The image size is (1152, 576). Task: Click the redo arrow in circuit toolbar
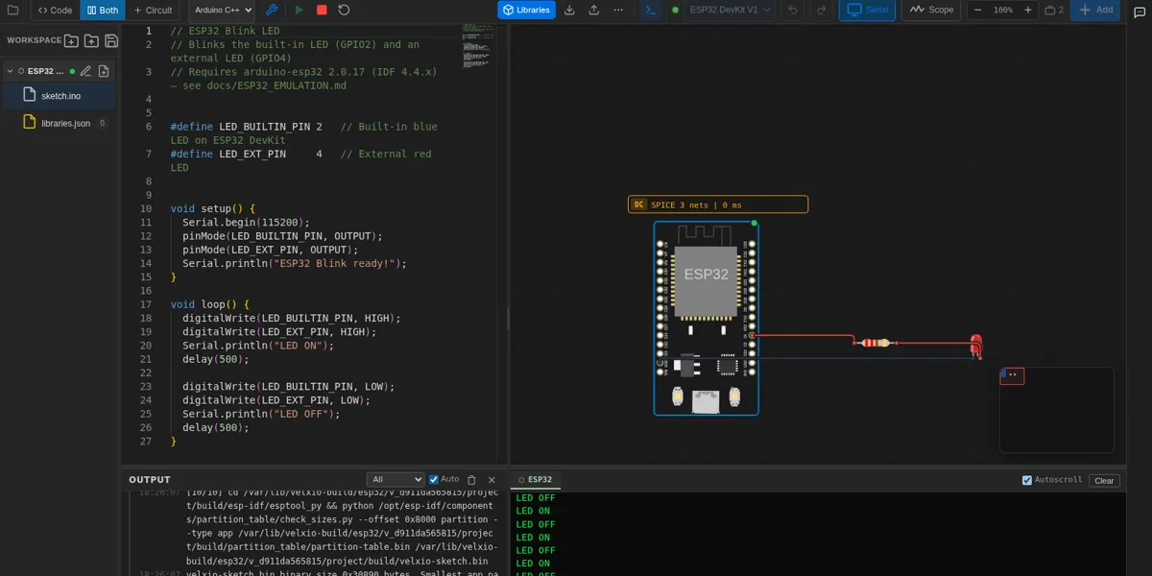click(x=821, y=10)
